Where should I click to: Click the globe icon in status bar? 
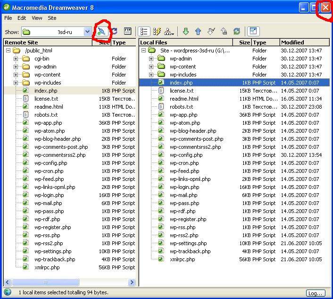click(x=8, y=292)
